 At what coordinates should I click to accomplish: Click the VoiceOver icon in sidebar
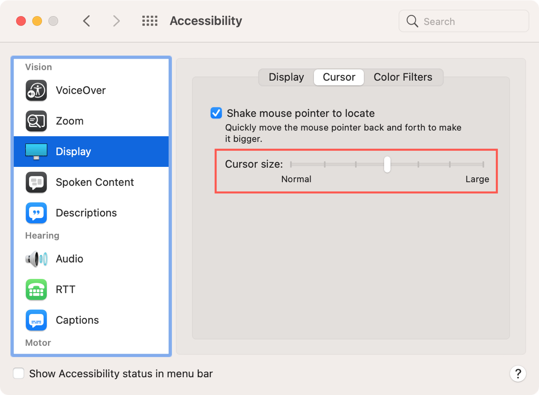click(x=36, y=90)
